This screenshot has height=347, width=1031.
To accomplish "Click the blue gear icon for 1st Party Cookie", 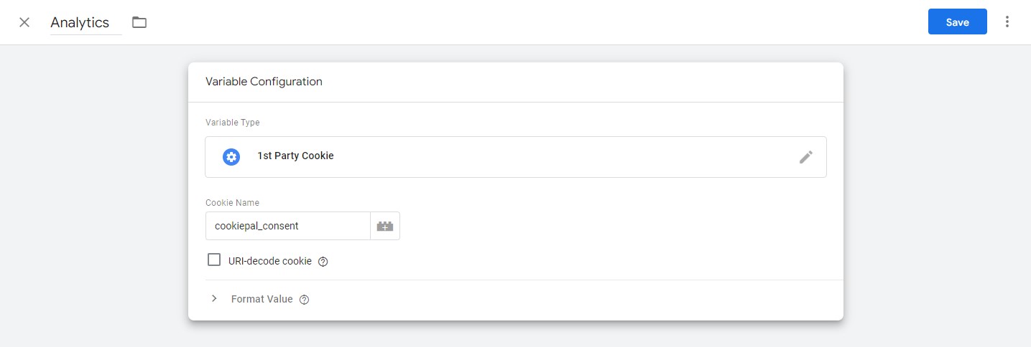I will point(231,157).
